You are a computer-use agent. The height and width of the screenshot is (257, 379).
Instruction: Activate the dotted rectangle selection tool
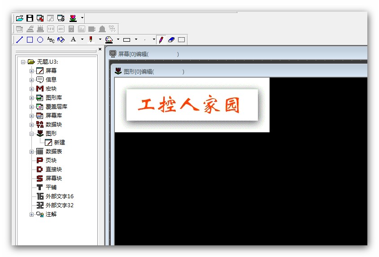pos(181,40)
